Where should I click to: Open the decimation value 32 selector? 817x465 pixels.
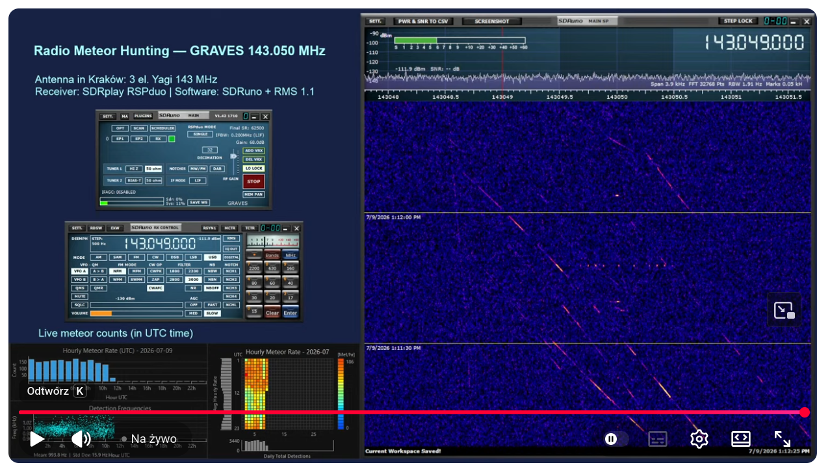point(210,150)
